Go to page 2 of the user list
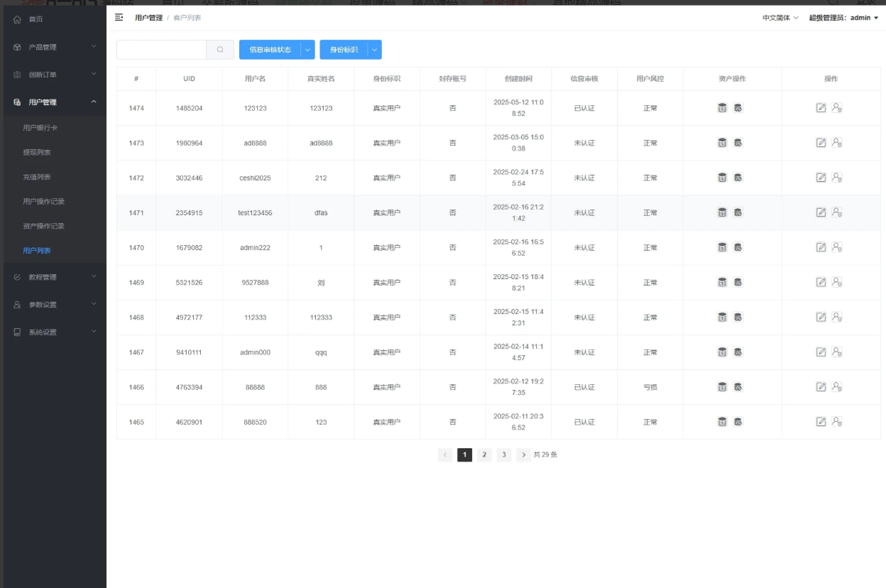886x588 pixels. [x=484, y=454]
